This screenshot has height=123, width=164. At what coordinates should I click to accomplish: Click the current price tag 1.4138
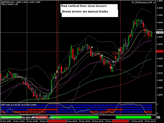pyautogui.click(x=160, y=33)
